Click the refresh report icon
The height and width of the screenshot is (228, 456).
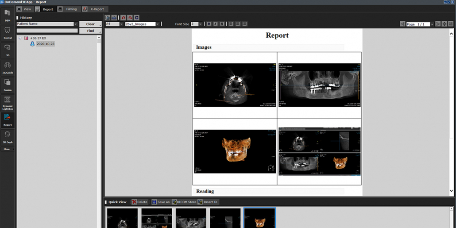[137, 18]
